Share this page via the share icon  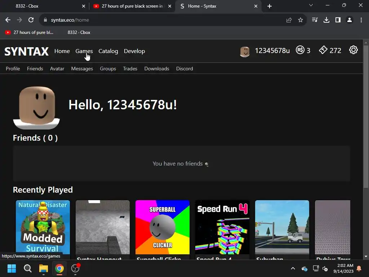point(289,20)
